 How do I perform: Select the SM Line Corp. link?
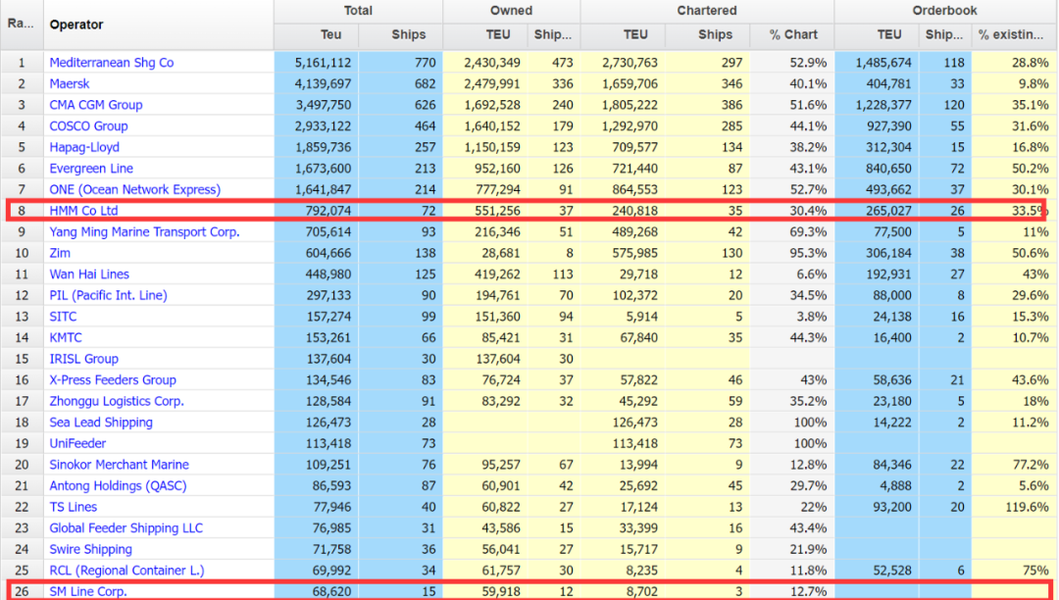[88, 591]
